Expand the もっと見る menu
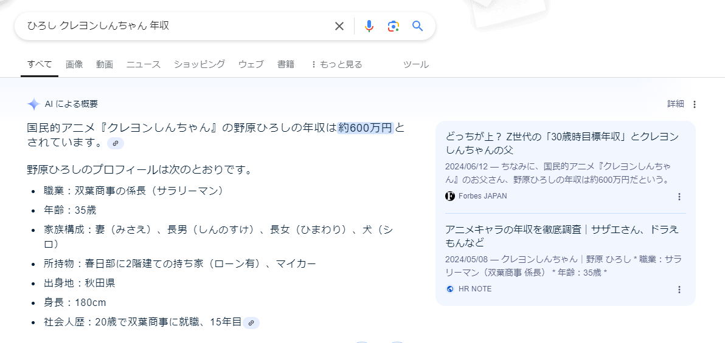 click(336, 64)
